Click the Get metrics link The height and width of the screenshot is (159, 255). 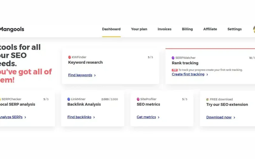pyautogui.click(x=146, y=117)
